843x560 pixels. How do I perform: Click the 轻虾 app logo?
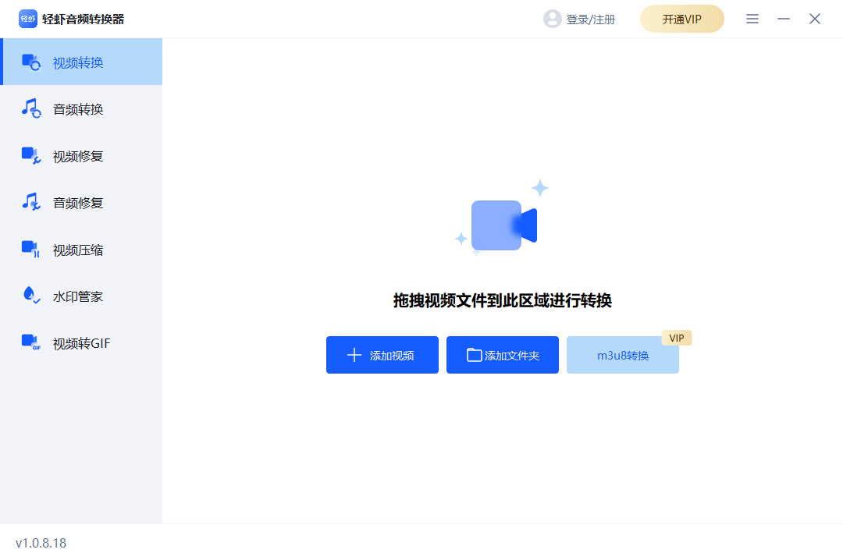(x=28, y=18)
